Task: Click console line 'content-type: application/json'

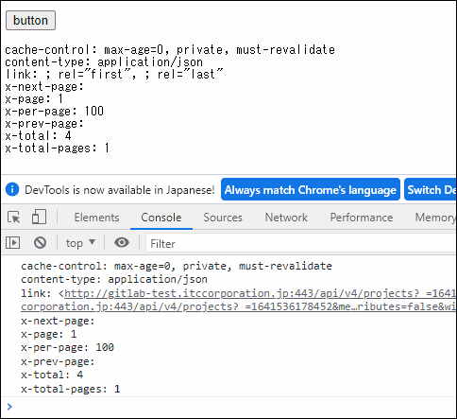Action: 114,279
